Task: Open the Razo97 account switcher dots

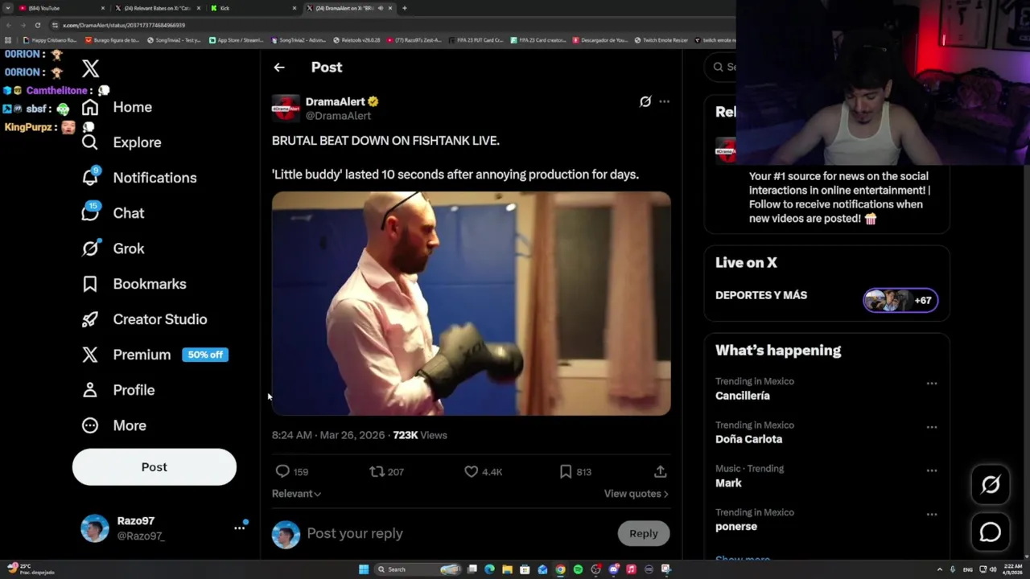Action: coord(239,528)
